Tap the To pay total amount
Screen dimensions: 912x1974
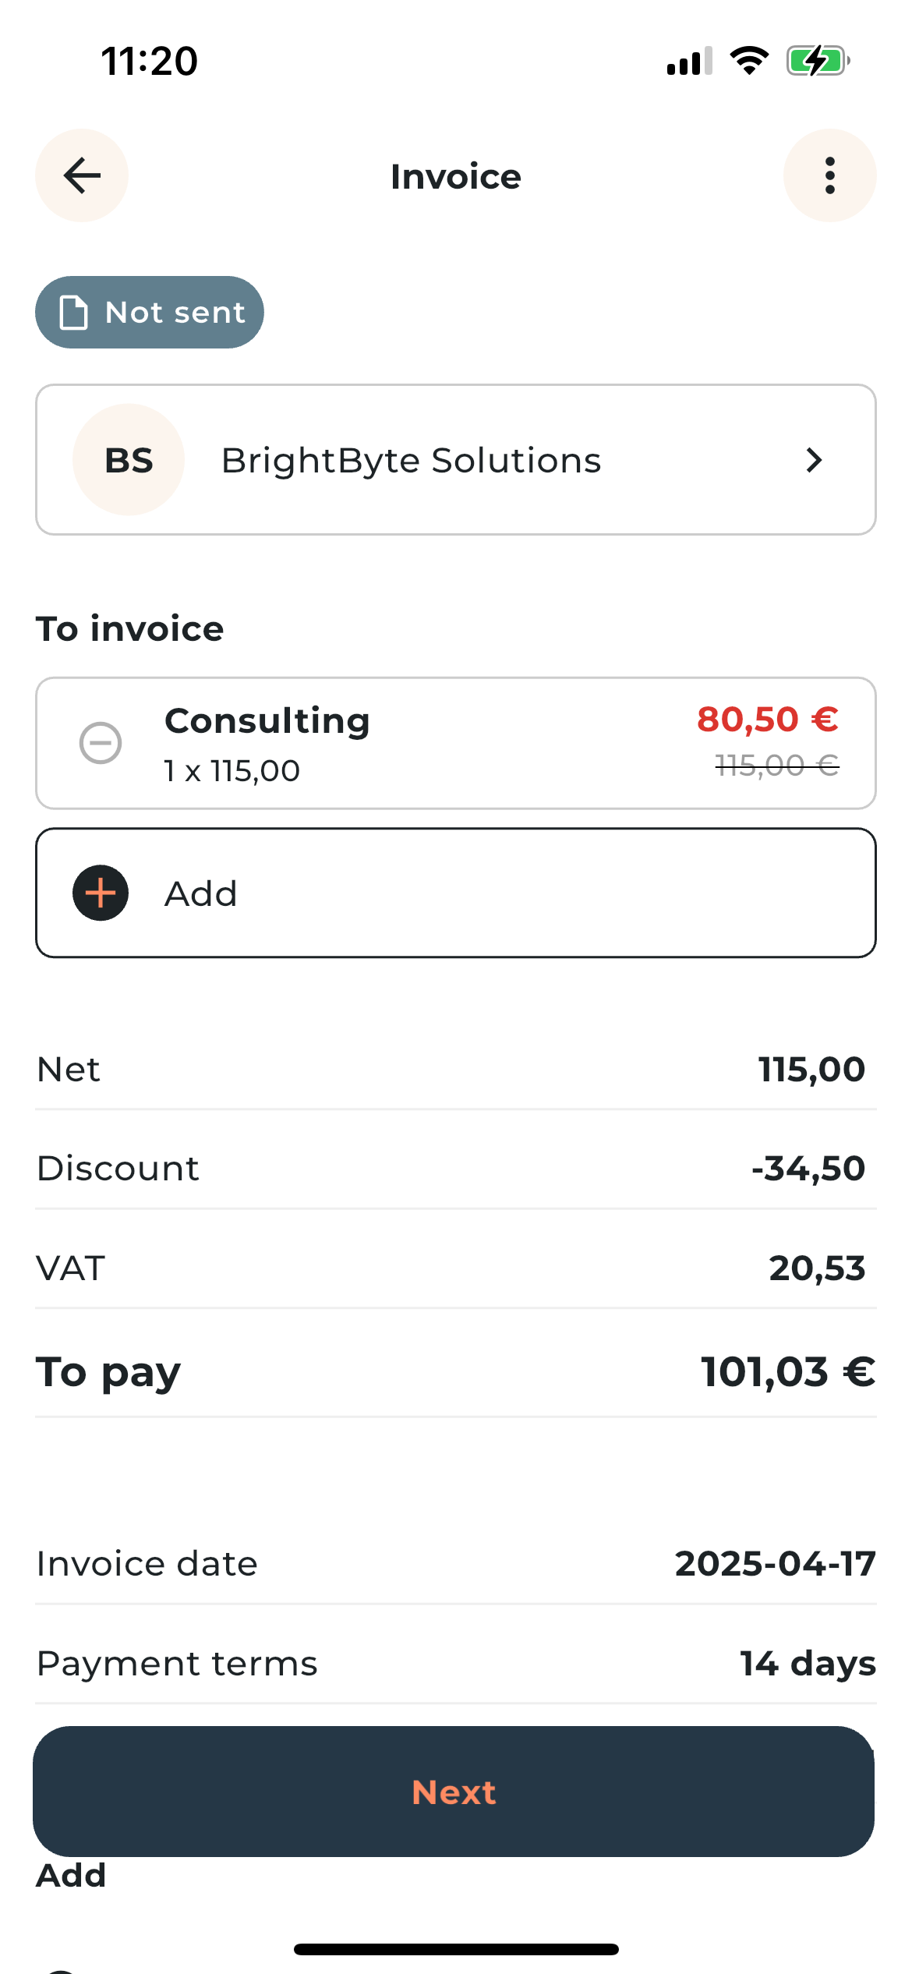click(787, 1372)
